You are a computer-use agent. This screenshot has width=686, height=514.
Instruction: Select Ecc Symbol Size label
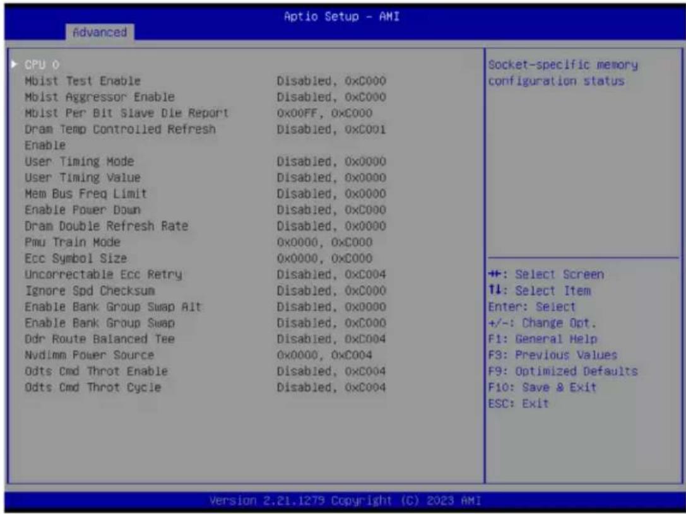(x=76, y=259)
